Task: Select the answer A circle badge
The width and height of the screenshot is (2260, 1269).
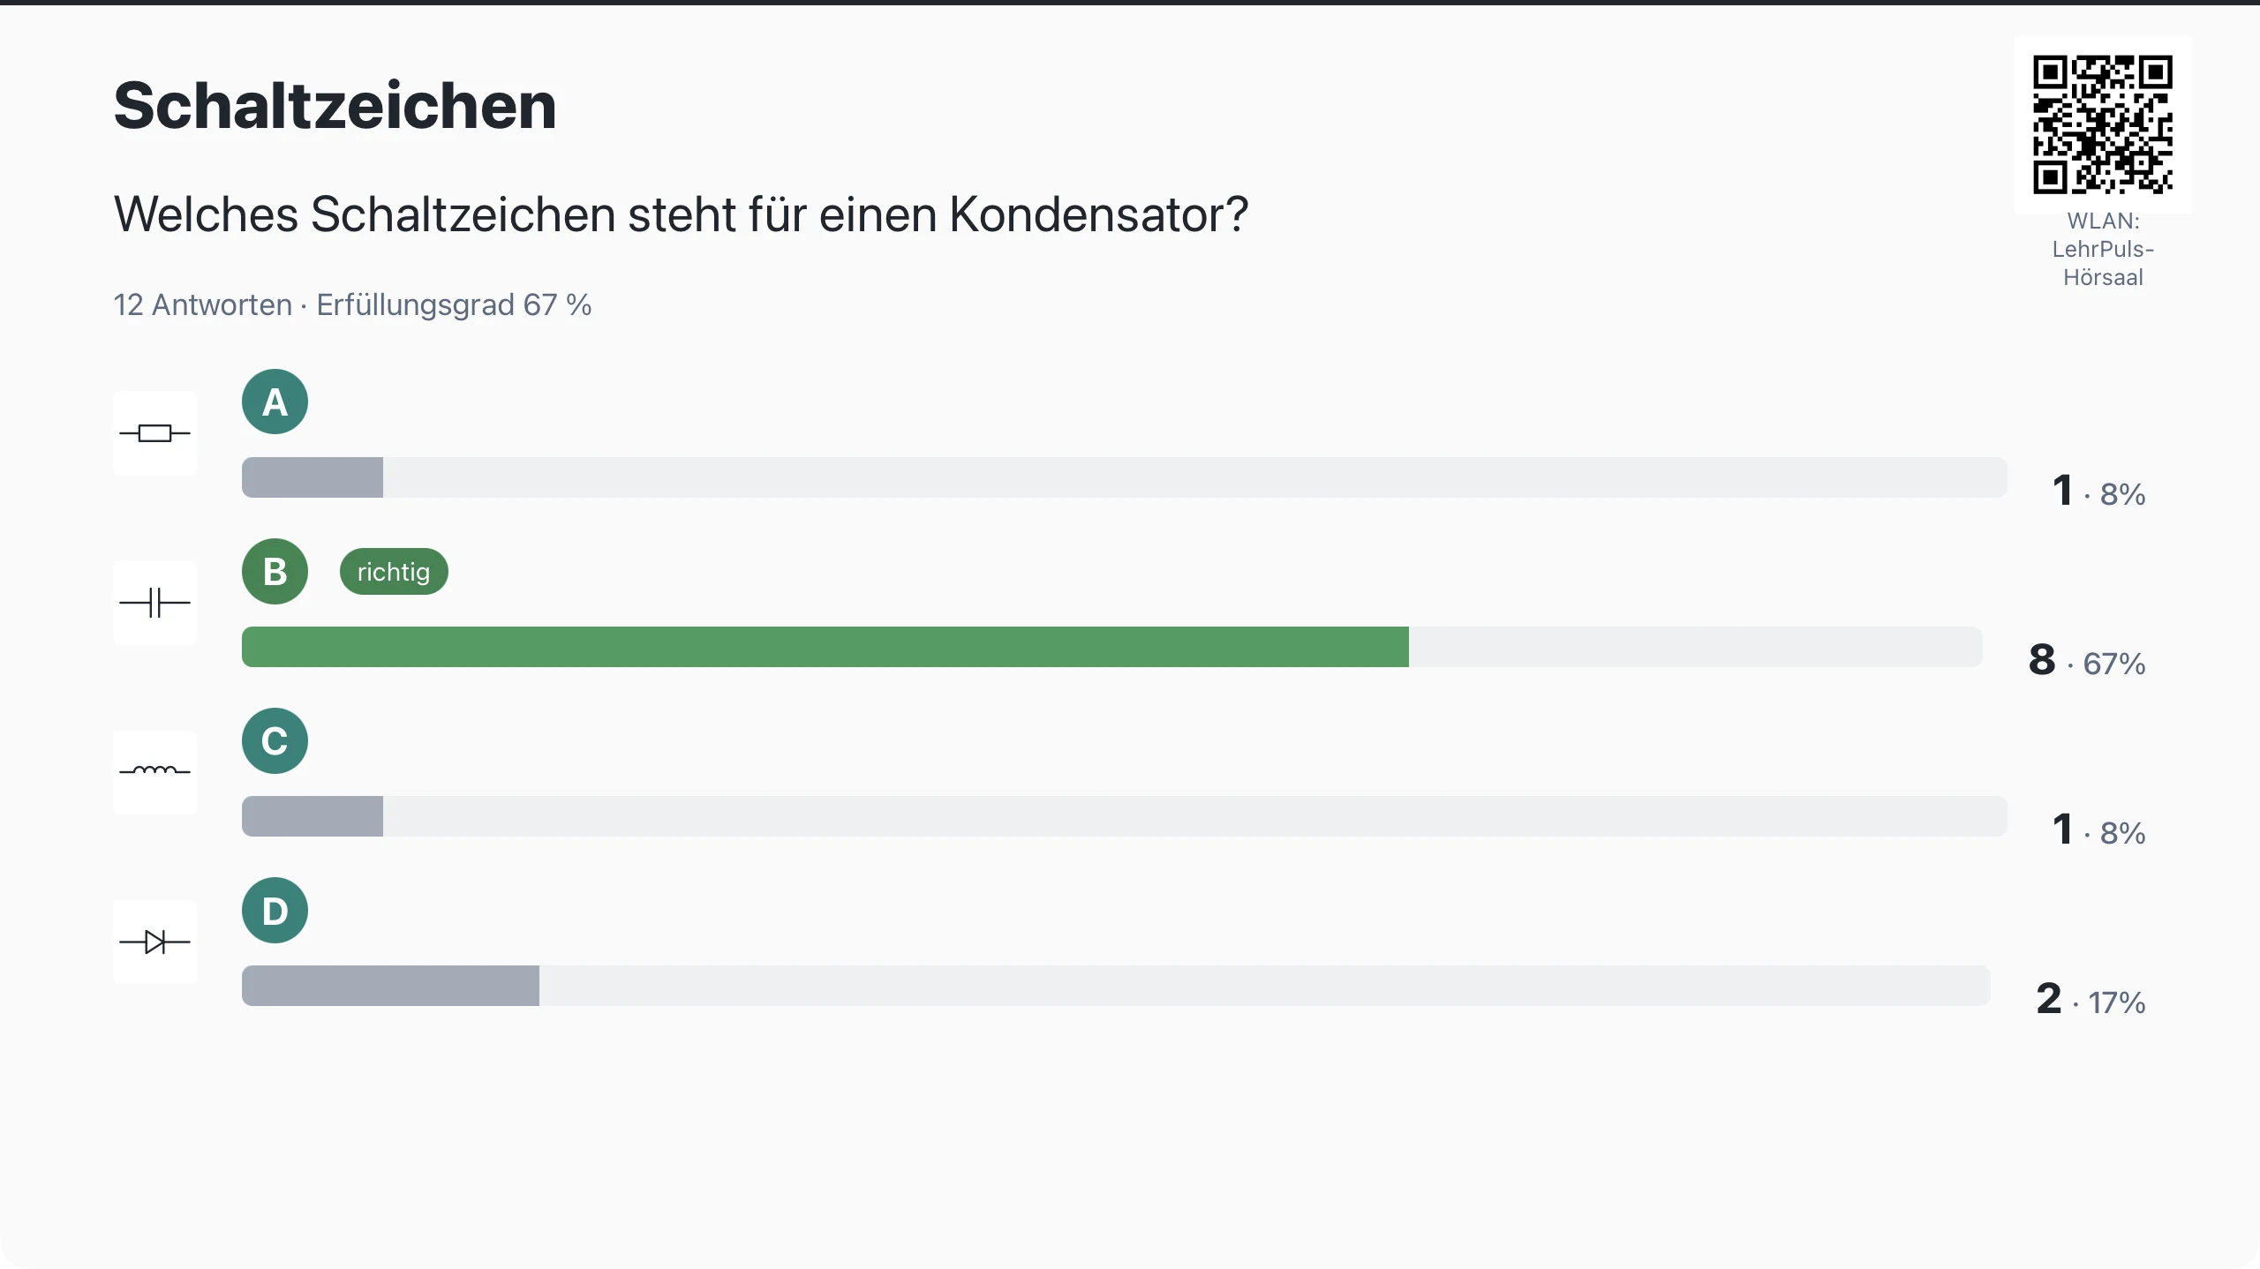Action: (x=275, y=402)
